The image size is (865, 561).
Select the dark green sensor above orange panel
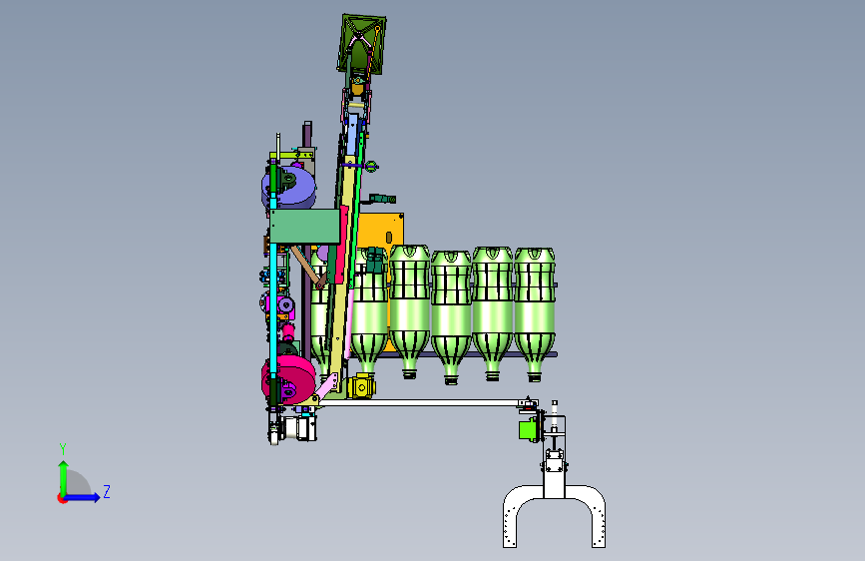pyautogui.click(x=382, y=198)
